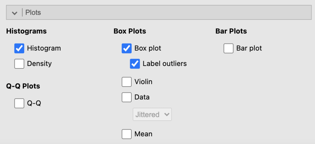Screen dimensions: 315x144
Task: Enable the Q-Q plot checkbox
Action: coord(19,103)
